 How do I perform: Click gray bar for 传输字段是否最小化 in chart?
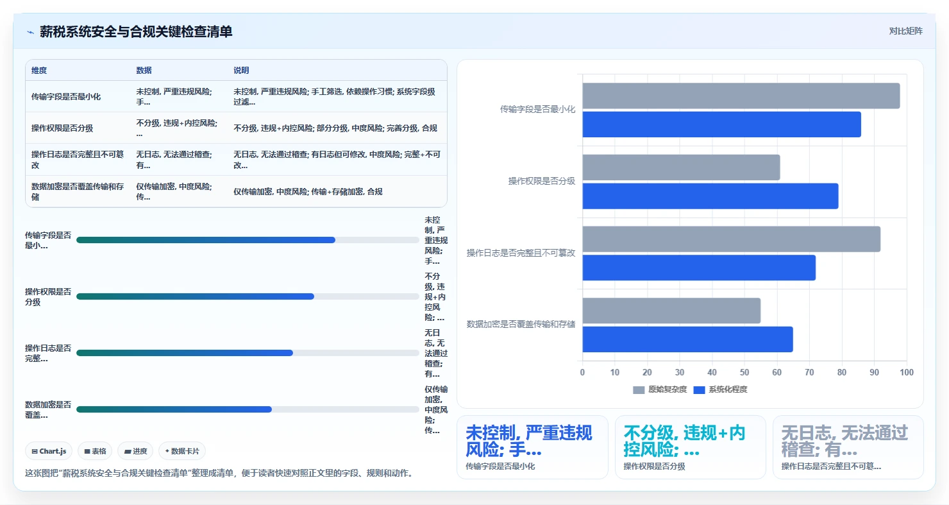coord(741,96)
